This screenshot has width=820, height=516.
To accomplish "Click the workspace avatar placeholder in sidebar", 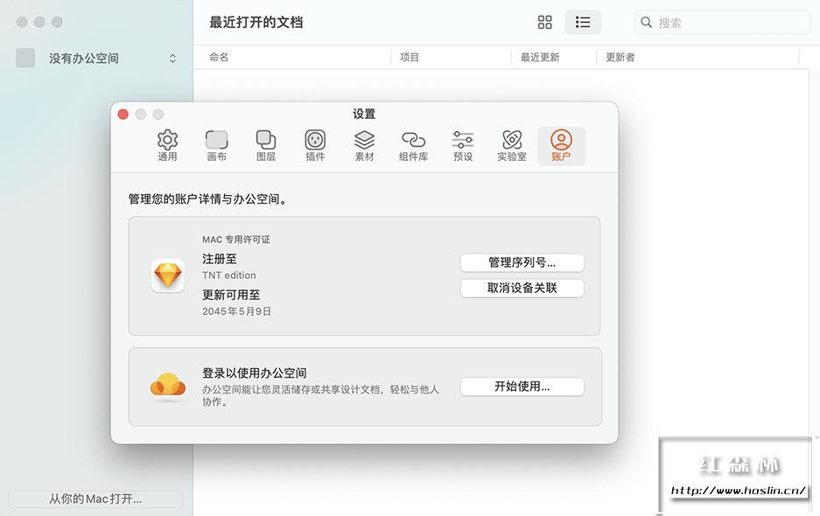I will 25,58.
